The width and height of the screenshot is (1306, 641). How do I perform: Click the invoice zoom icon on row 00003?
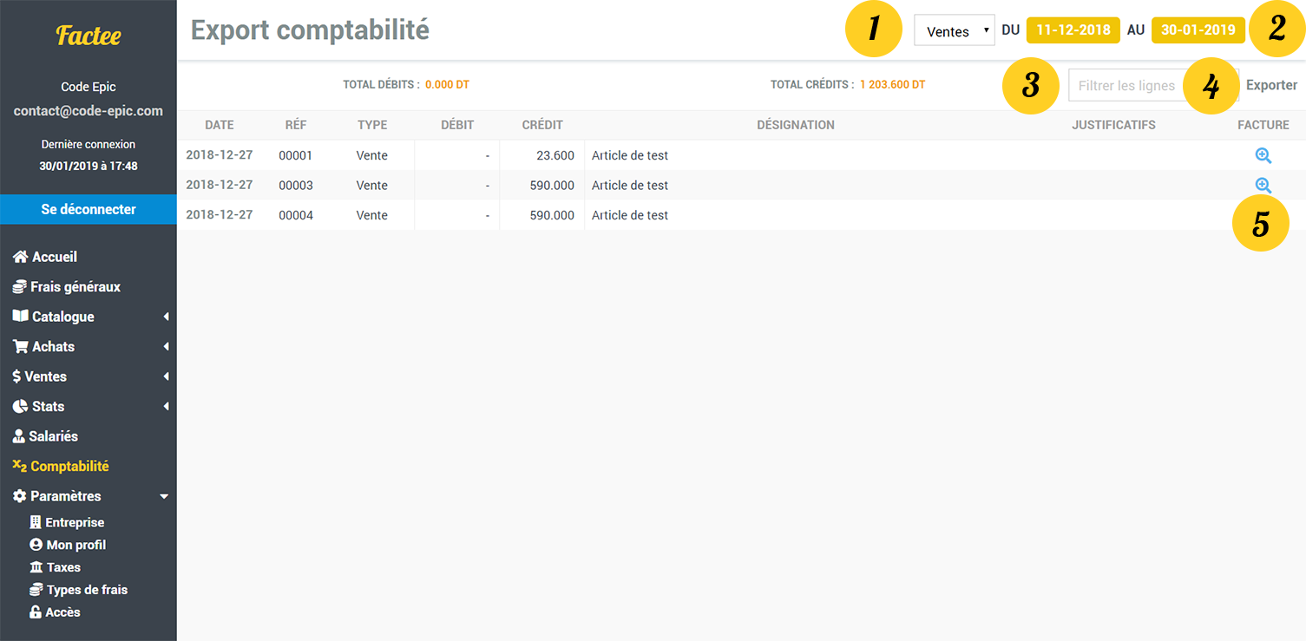1263,185
